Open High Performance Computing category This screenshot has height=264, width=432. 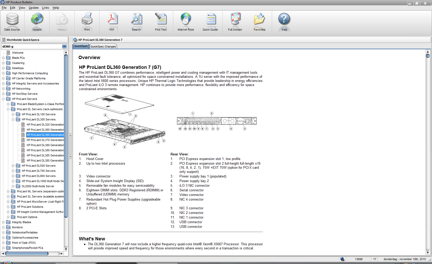(x=30, y=73)
